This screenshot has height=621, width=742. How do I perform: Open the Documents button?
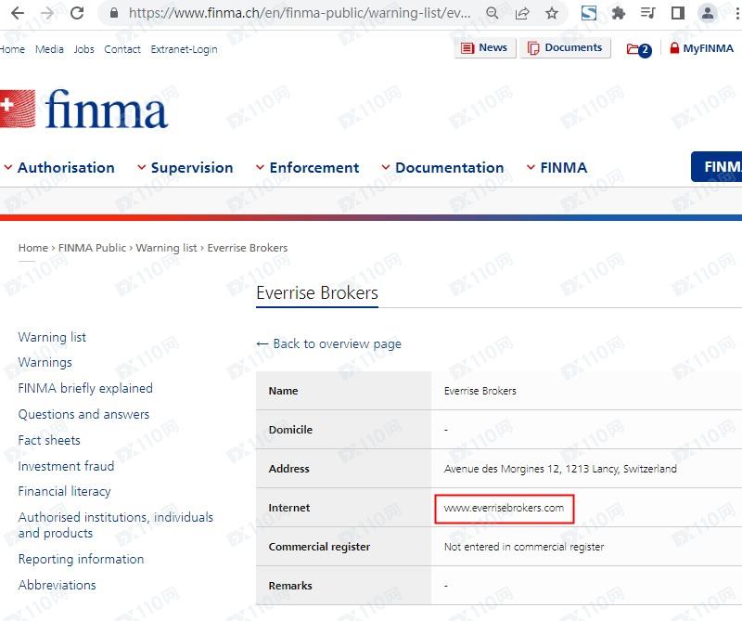(x=565, y=48)
